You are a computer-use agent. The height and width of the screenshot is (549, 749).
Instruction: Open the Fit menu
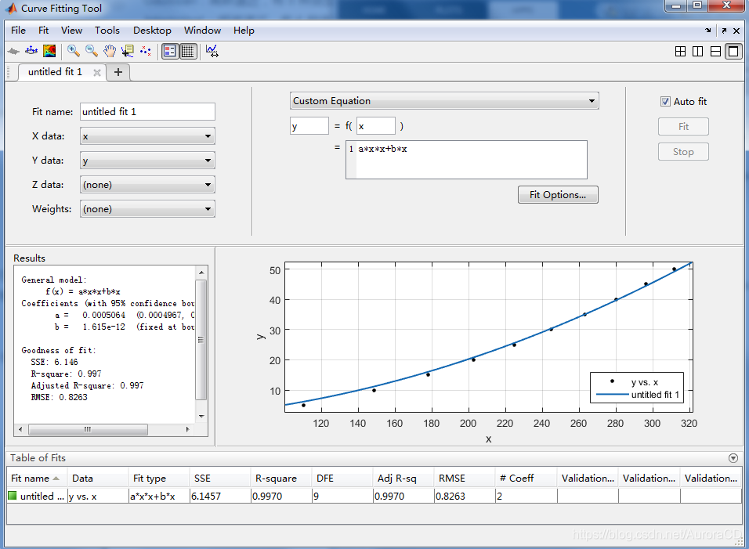(43, 31)
